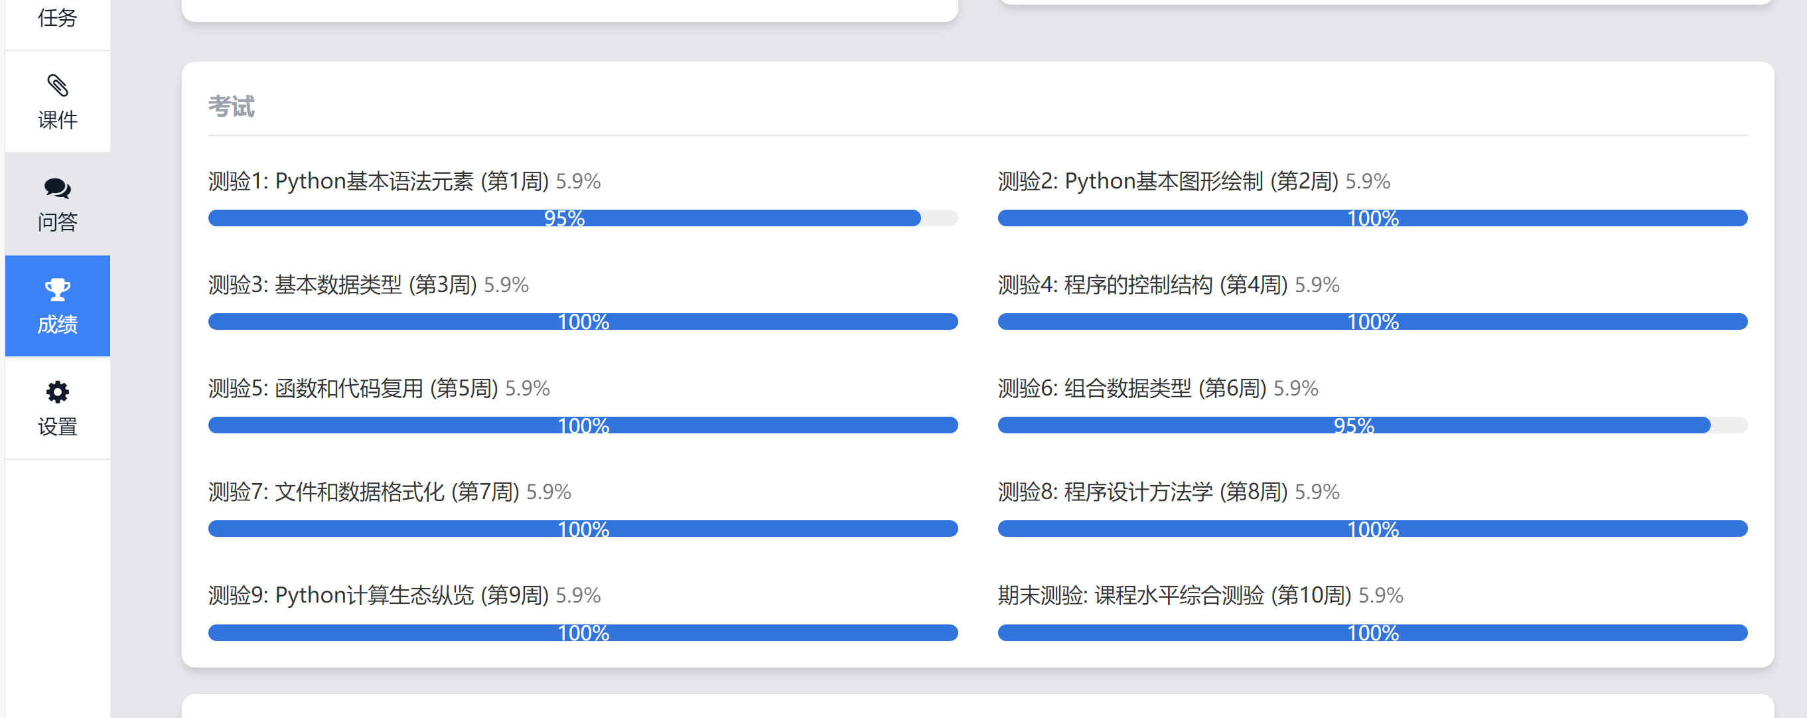The image size is (1807, 718).
Task: Open the 课件 sidebar label
Action: 58,120
